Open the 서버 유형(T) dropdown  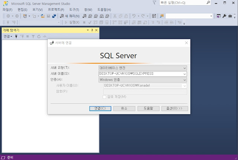click(x=143, y=68)
